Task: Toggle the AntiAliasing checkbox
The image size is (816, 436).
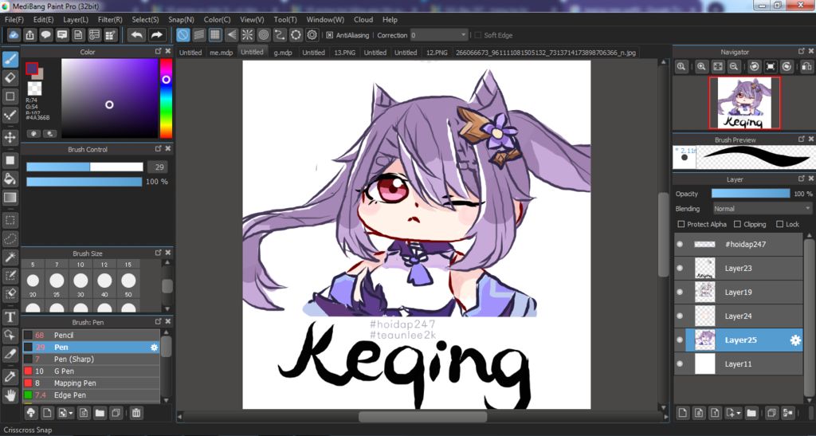Action: [x=329, y=35]
